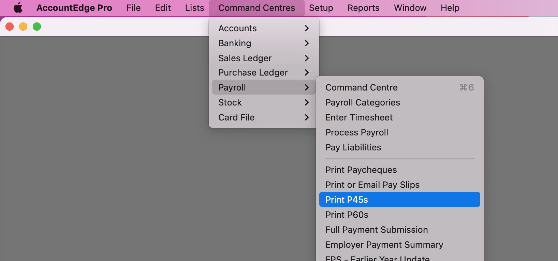This screenshot has width=558, height=261.
Task: Expand the Banking submenu
Action: (264, 43)
